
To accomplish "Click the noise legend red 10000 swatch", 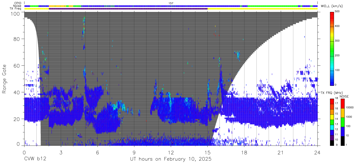I will 342,104.
